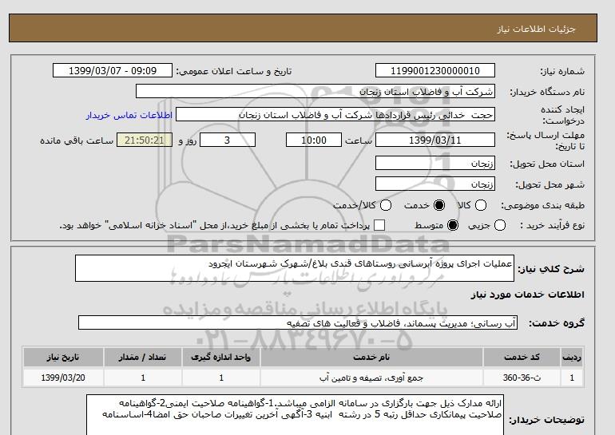Click the deadline hour field 10:00
The height and width of the screenshot is (435, 615).
click(x=314, y=140)
